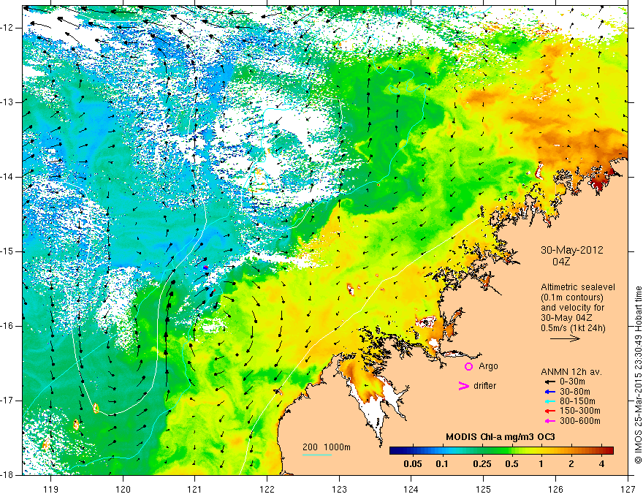
Task: Click the latitude axis label "-15"
Action: pos(8,251)
